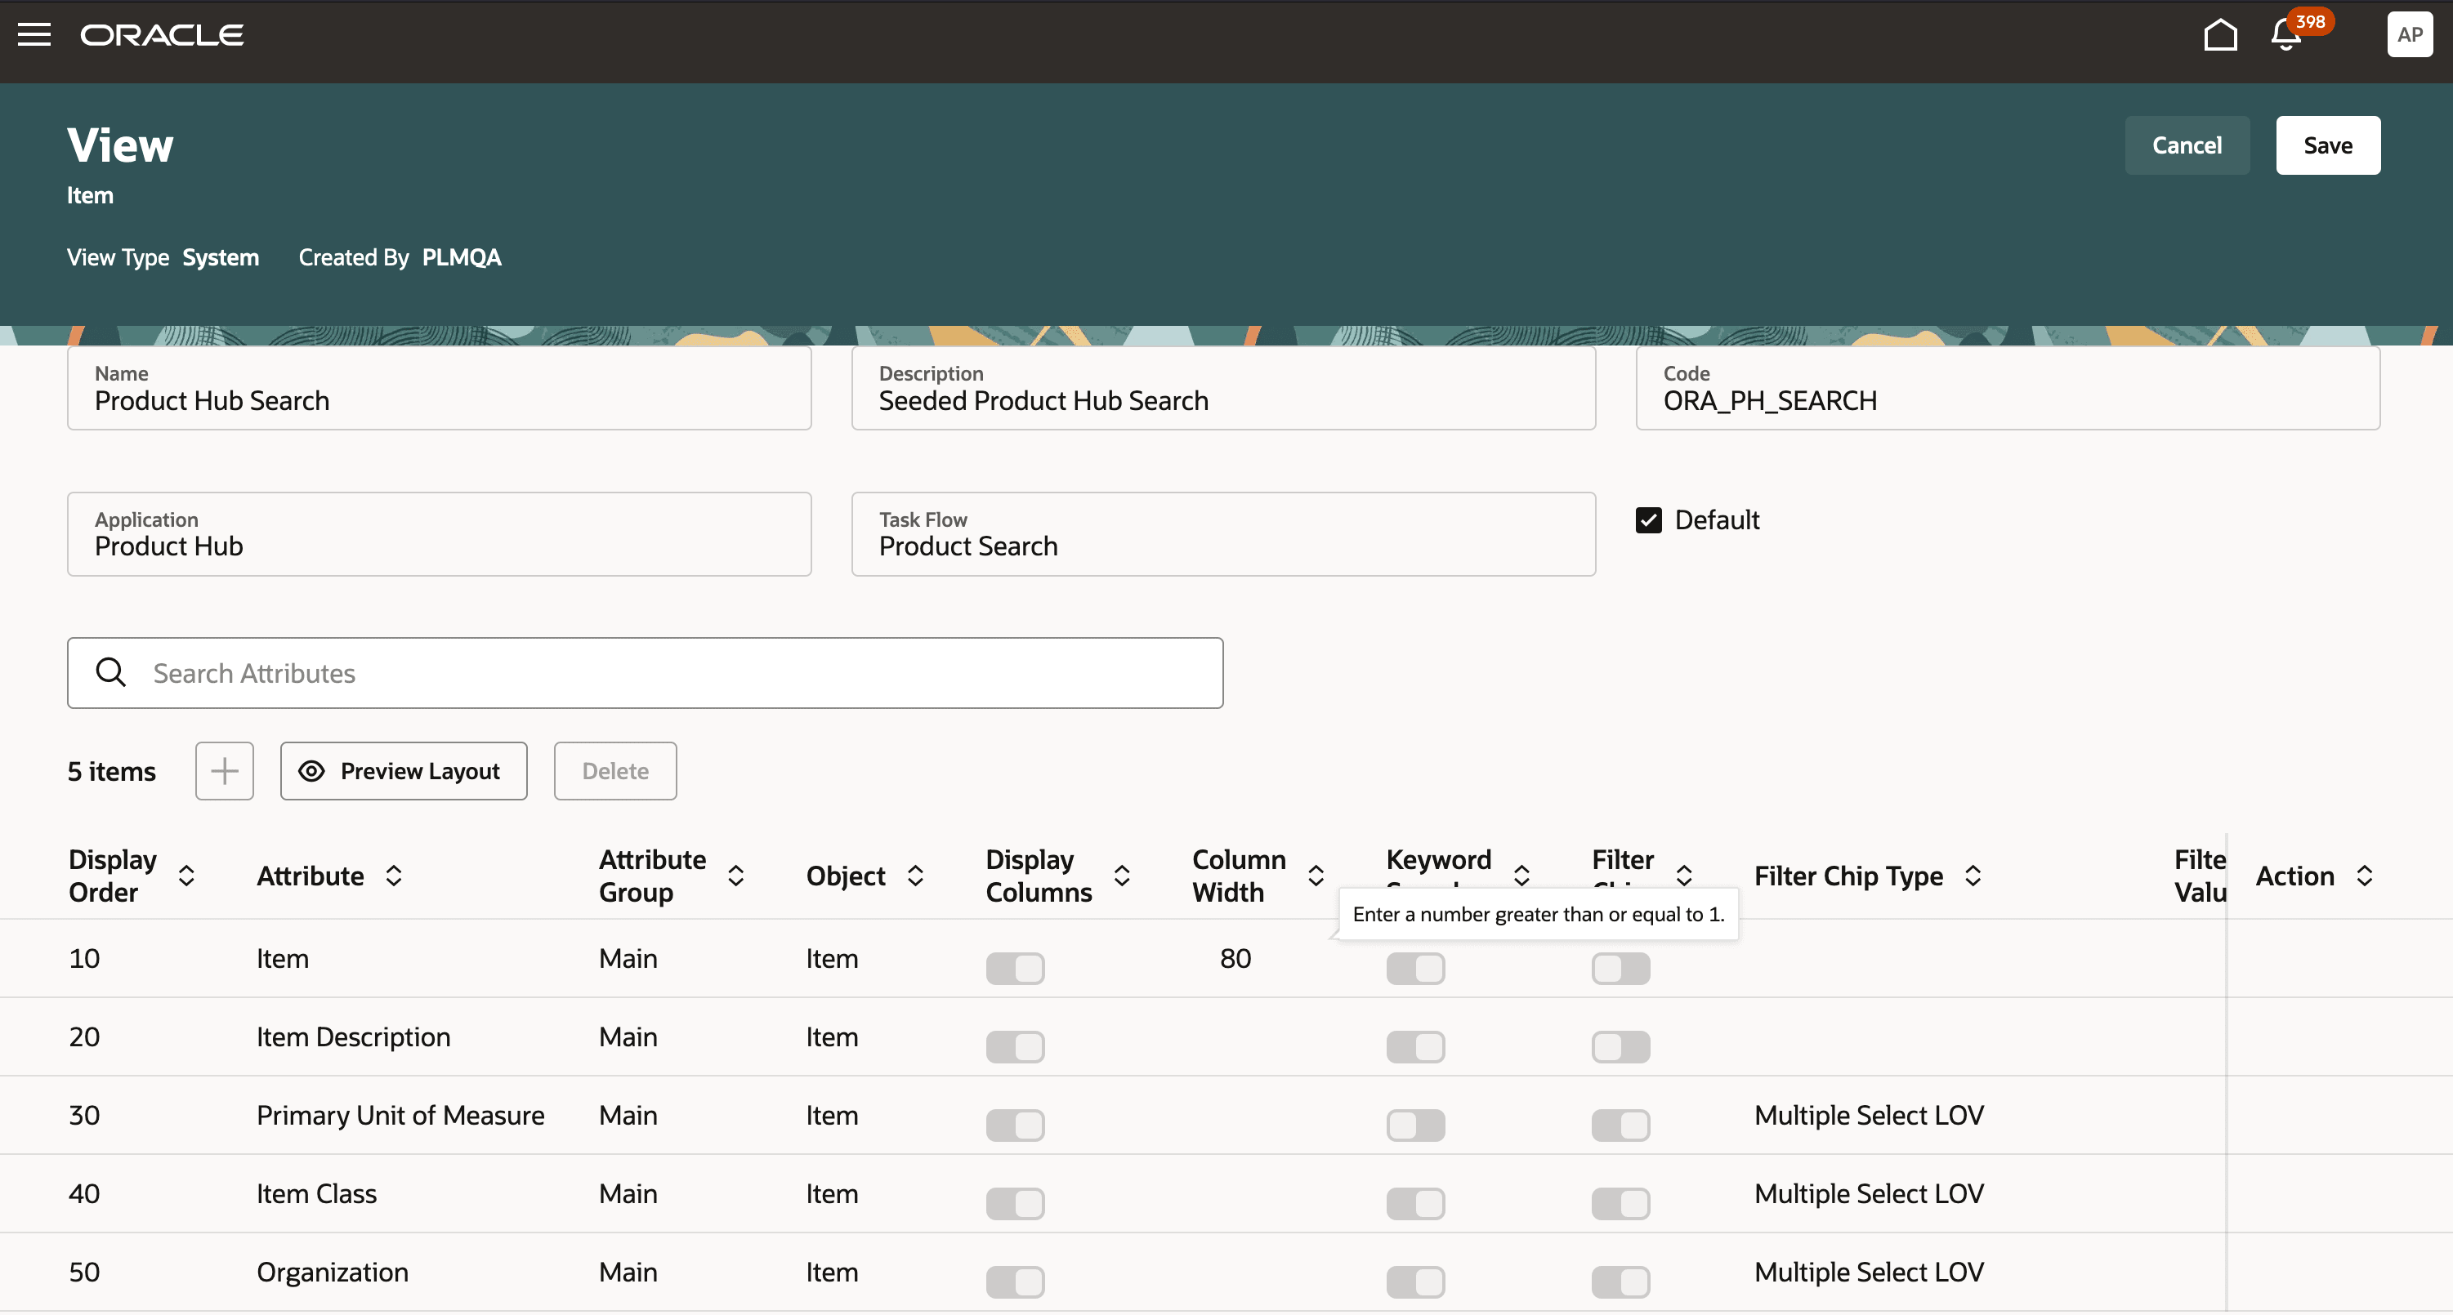The height and width of the screenshot is (1315, 2453).
Task: Sort by Keyword Search column
Action: tap(1521, 876)
